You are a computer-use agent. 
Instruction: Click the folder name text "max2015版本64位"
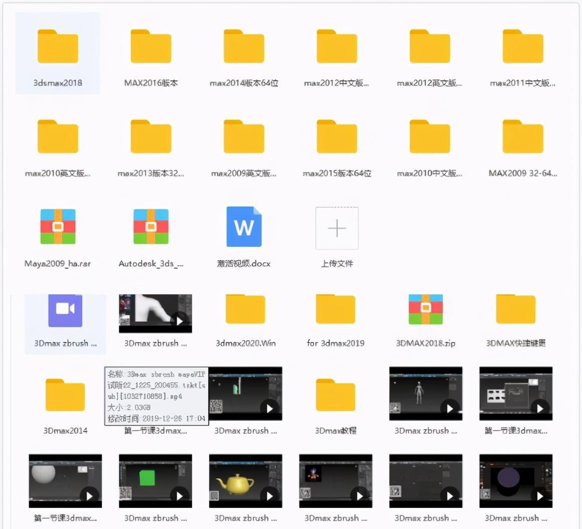pos(337,173)
